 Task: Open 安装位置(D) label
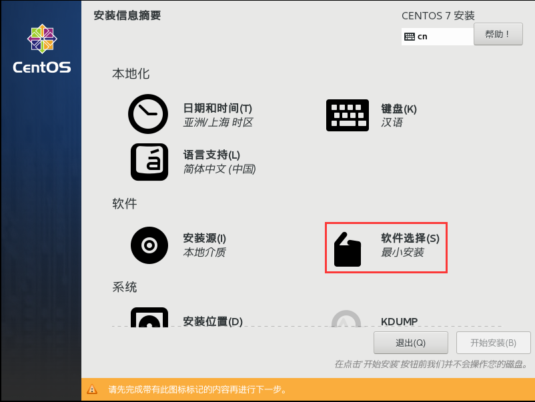point(213,321)
